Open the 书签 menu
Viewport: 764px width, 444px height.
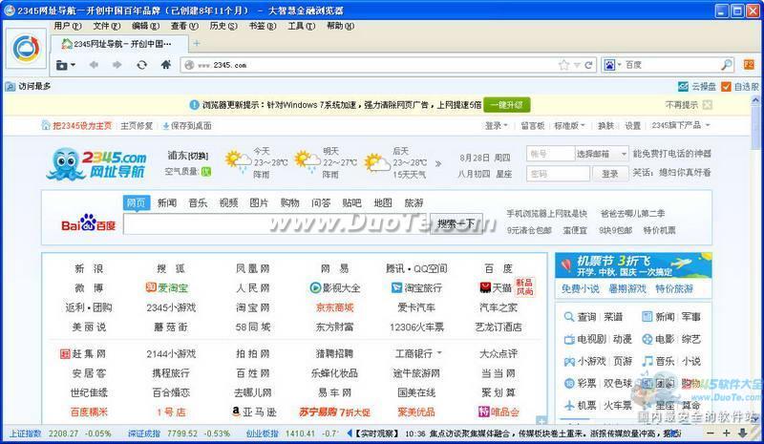point(262,26)
